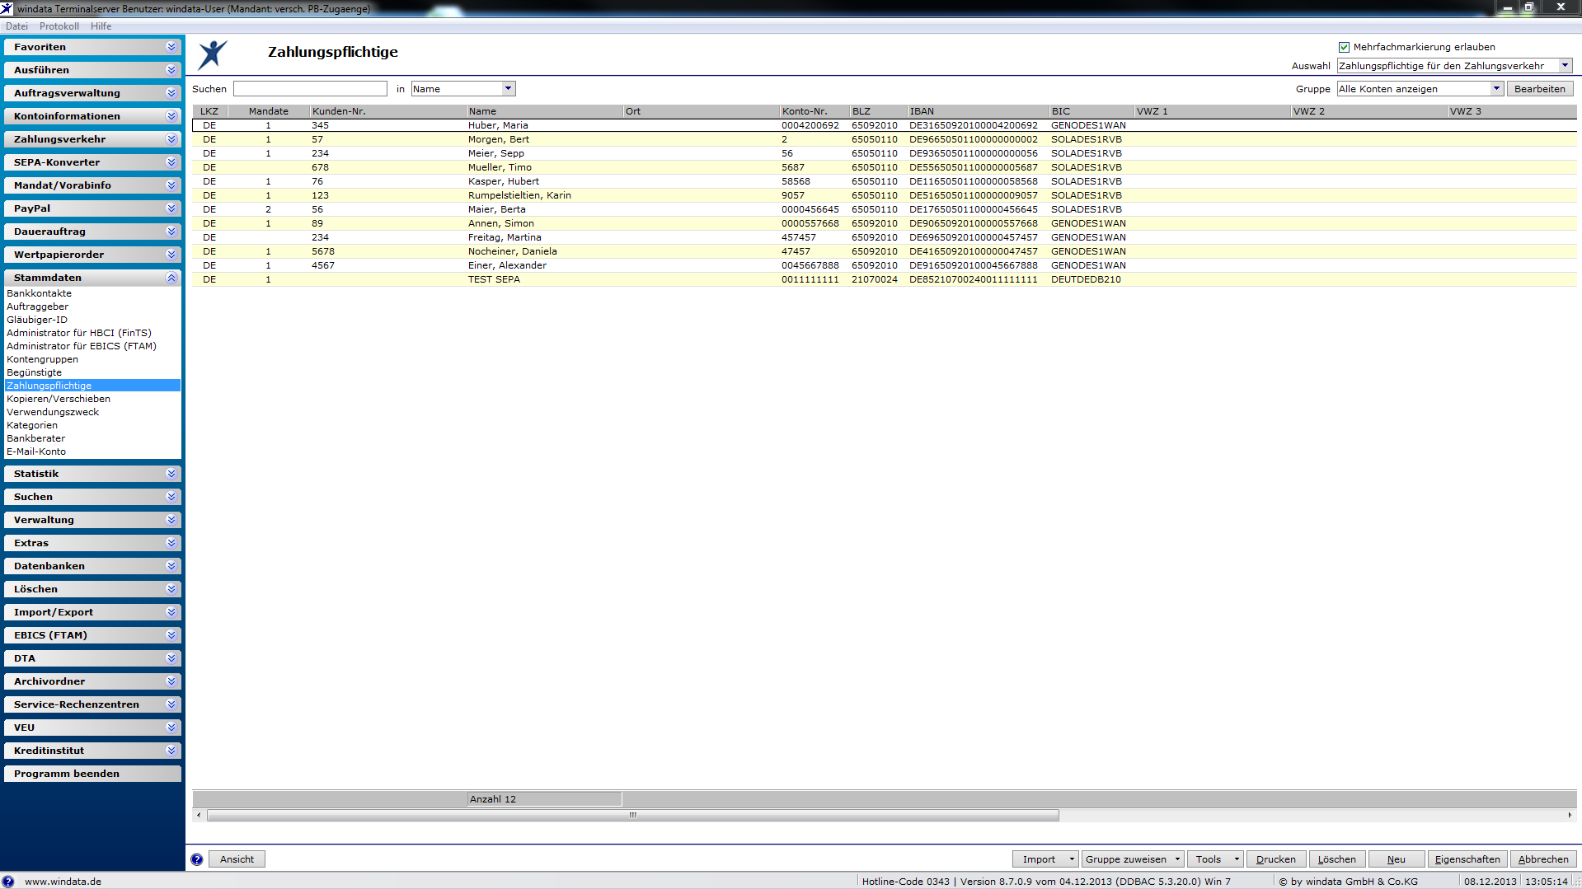
Task: Click the horizontal scrollbar thumb
Action: (633, 816)
